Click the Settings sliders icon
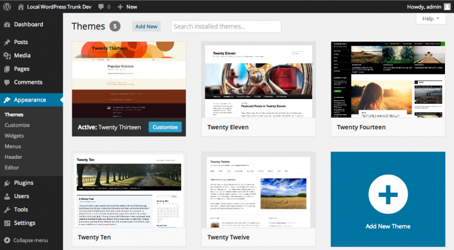This screenshot has height=250, width=454. pos(7,223)
